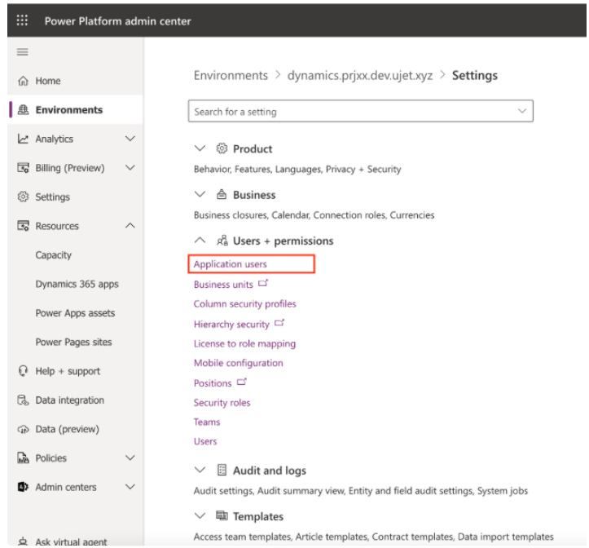Screen dimensions: 589x548
Task: Open external link icon next to Business units
Action: coord(262,284)
